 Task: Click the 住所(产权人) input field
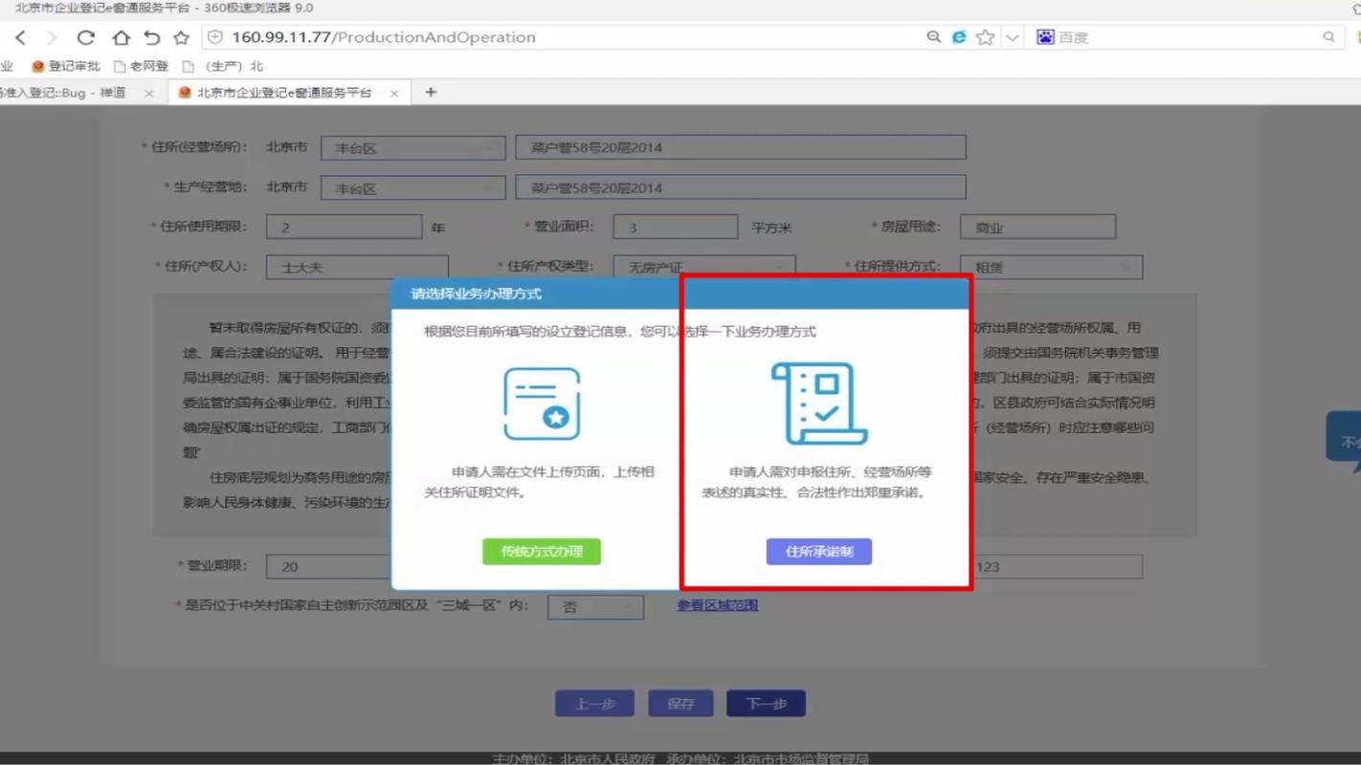pos(357,267)
